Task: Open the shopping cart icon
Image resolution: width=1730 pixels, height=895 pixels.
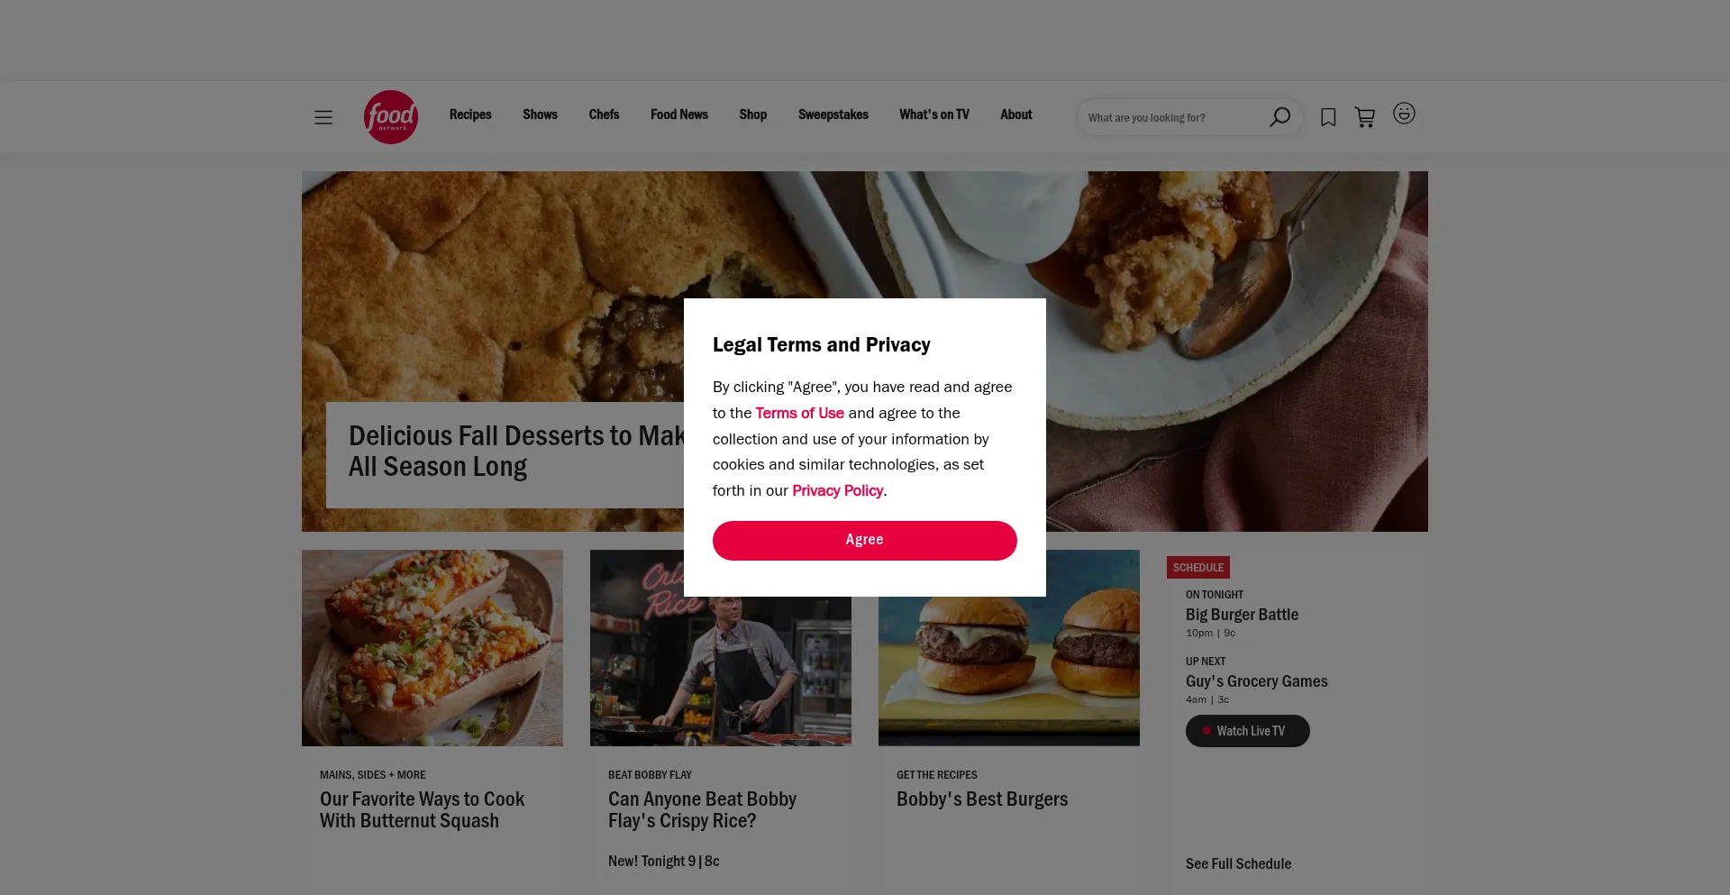Action: [x=1365, y=117]
